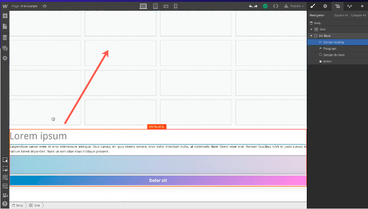Toggle grid overlay guides icon
Image resolution: width=368 pixels, height=209 pixels.
(x=5, y=177)
